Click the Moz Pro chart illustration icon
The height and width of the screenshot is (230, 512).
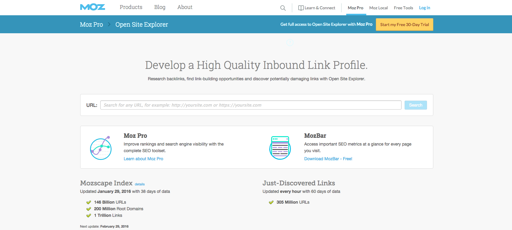click(x=101, y=148)
